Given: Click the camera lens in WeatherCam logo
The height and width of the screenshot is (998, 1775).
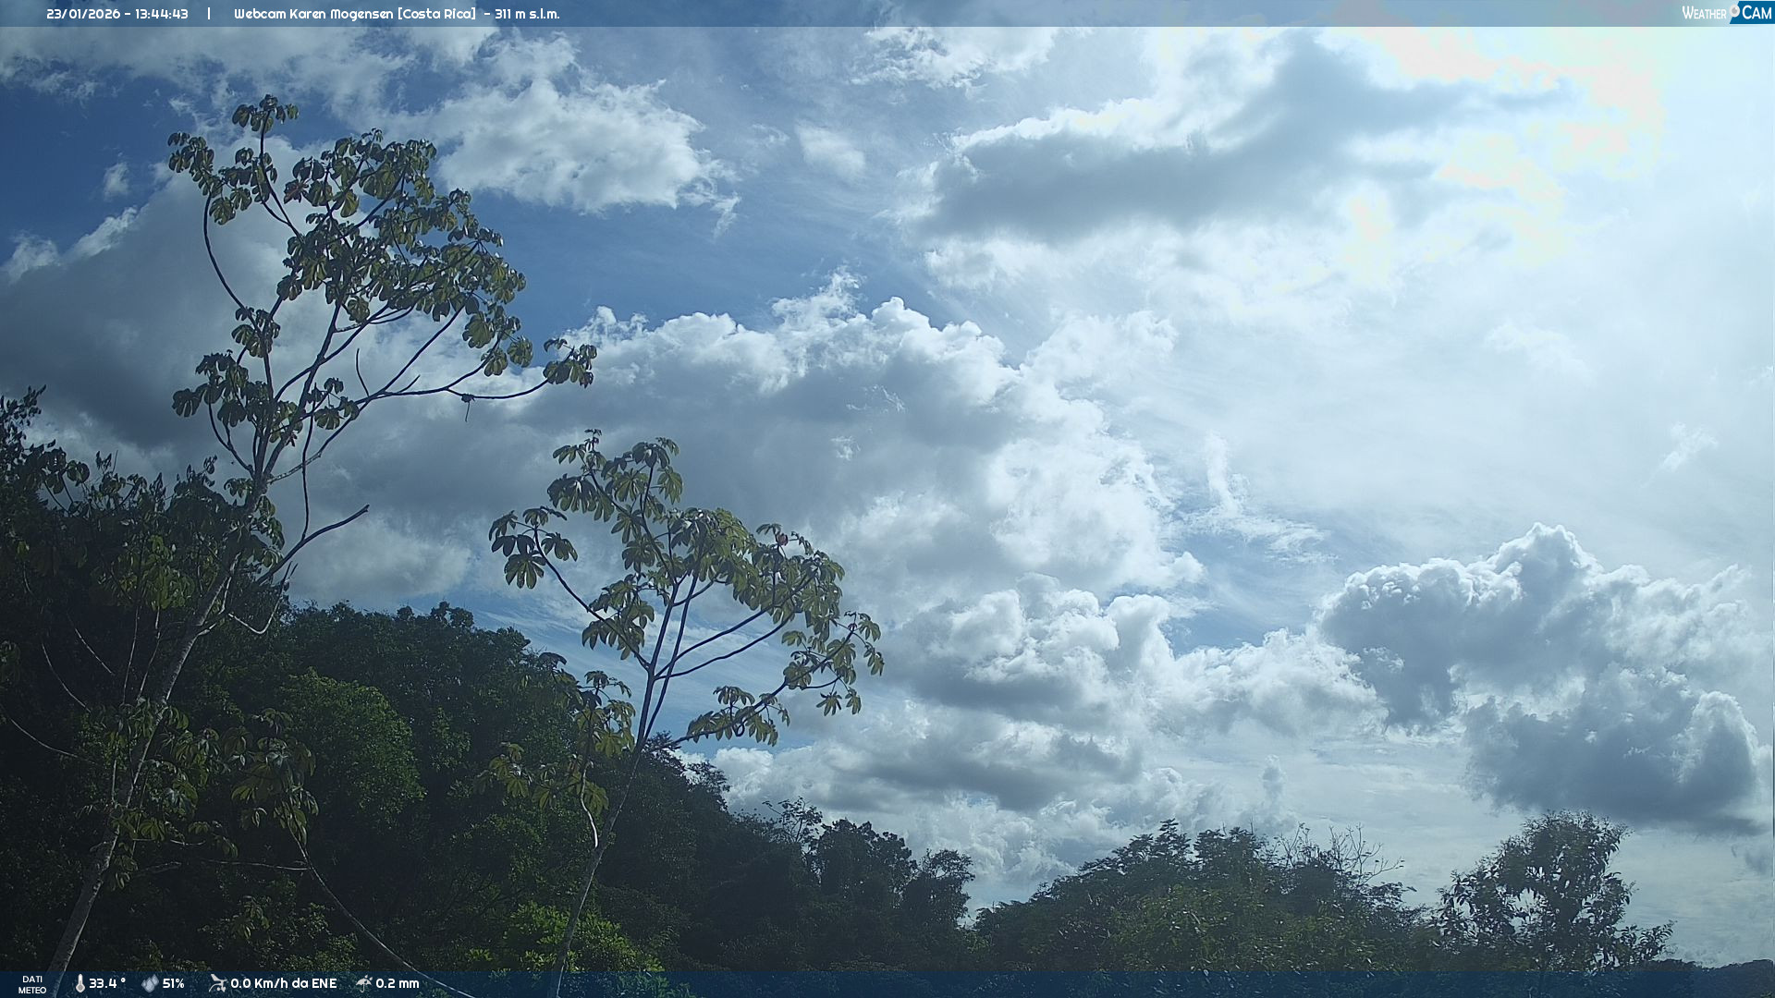Looking at the screenshot, I should tap(1734, 10).
